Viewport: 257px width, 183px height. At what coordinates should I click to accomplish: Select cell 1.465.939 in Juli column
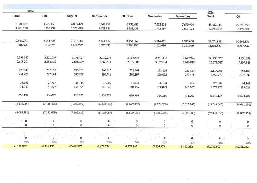click(x=49, y=28)
